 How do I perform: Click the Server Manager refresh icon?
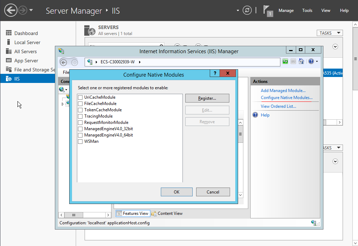click(x=247, y=10)
